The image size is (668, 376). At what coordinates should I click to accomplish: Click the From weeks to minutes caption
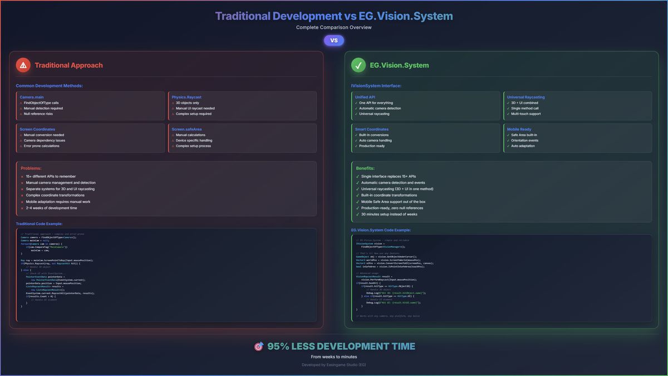(x=334, y=357)
